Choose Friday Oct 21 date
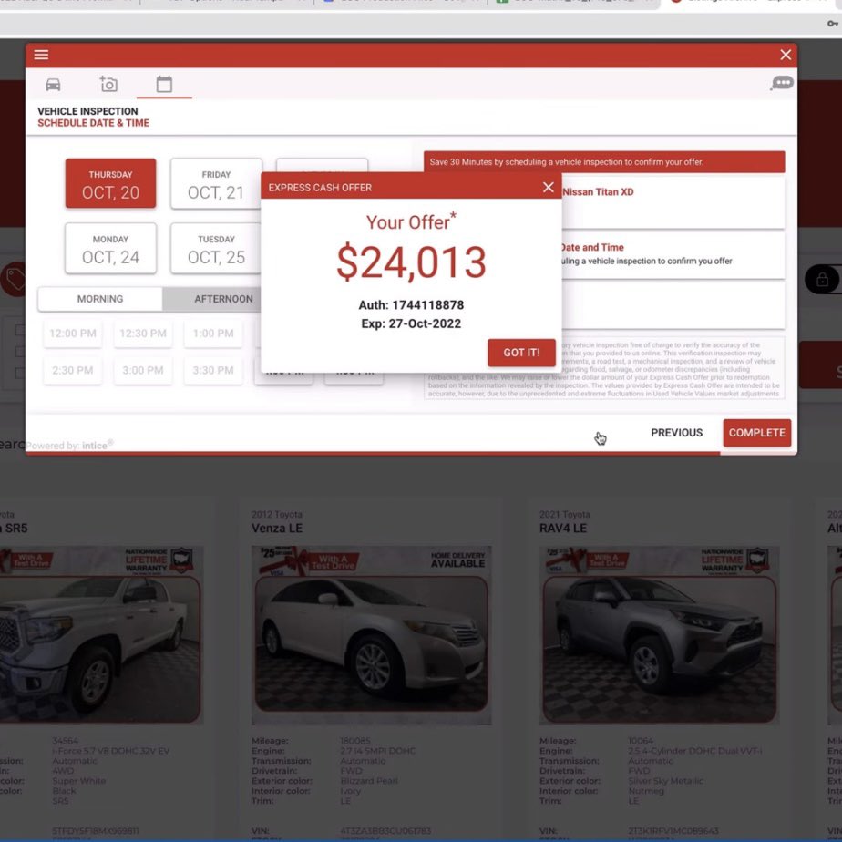This screenshot has height=842, width=842. [216, 183]
